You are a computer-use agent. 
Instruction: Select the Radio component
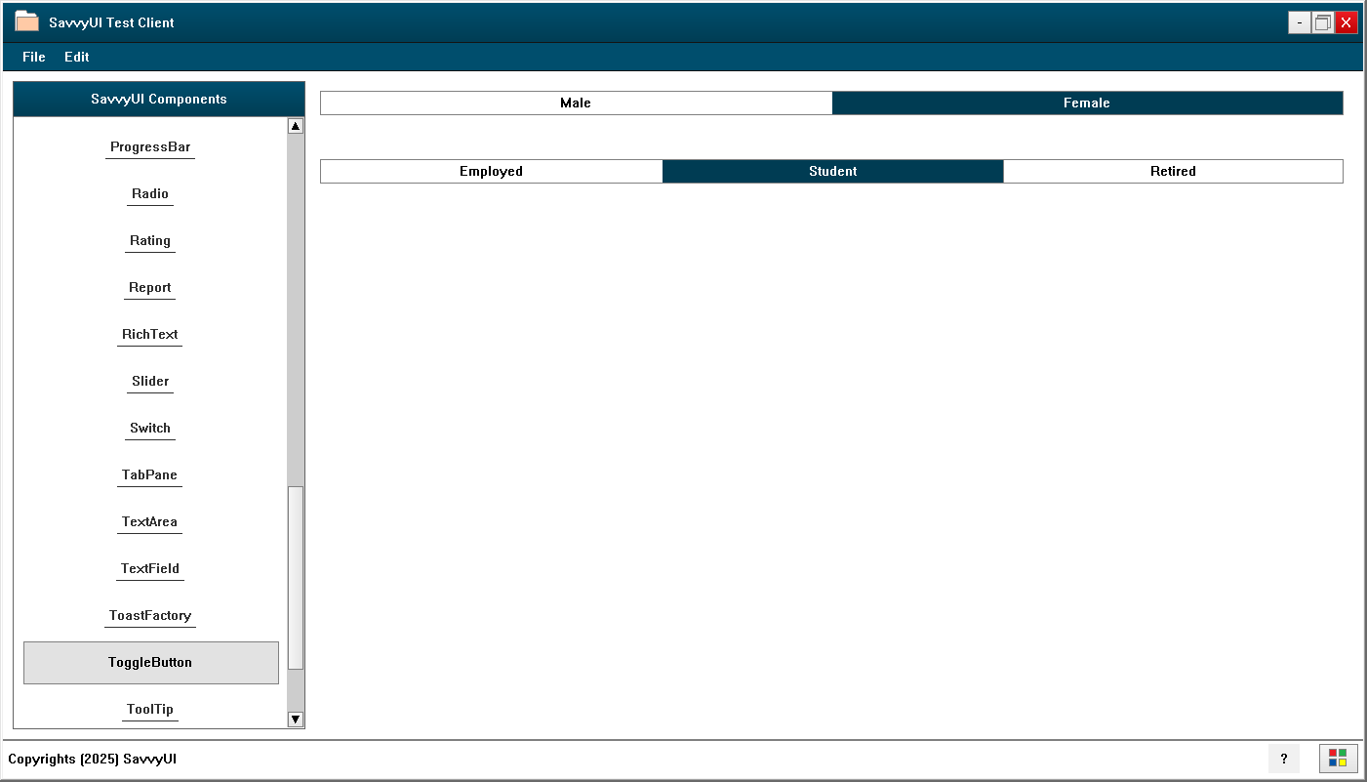click(x=149, y=193)
